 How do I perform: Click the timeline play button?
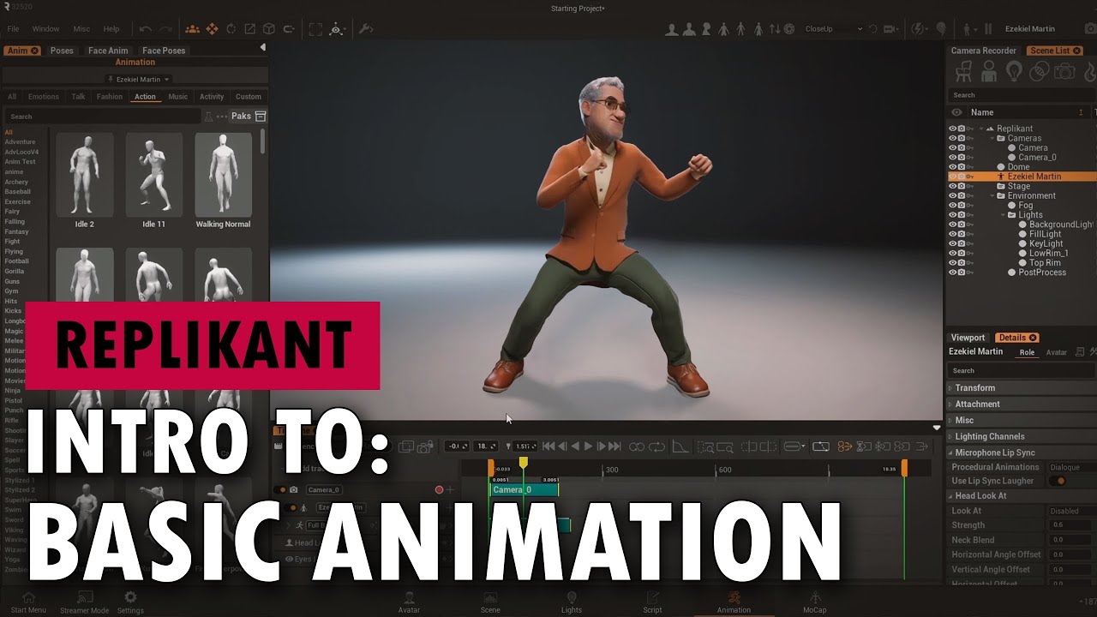click(588, 446)
